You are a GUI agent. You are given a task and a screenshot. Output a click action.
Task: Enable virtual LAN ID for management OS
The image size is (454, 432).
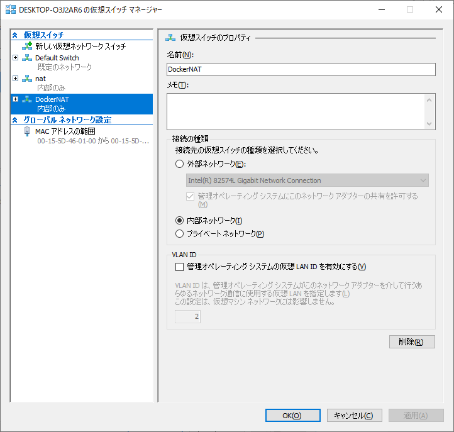[179, 267]
